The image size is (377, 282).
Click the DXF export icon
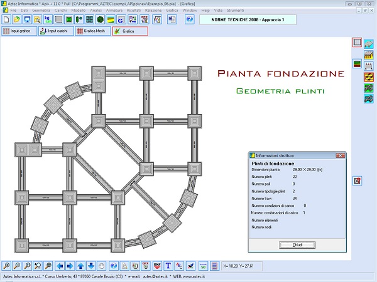click(x=157, y=265)
